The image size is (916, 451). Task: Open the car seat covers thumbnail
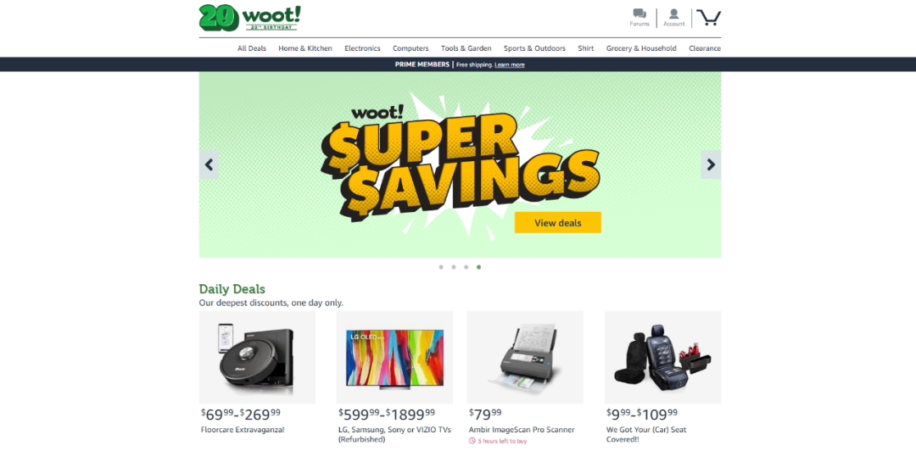click(x=662, y=357)
